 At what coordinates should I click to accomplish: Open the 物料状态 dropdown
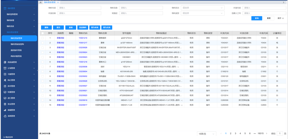[203, 8]
